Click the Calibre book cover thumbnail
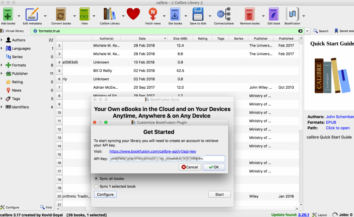This screenshot has height=217, width=354. click(332, 76)
